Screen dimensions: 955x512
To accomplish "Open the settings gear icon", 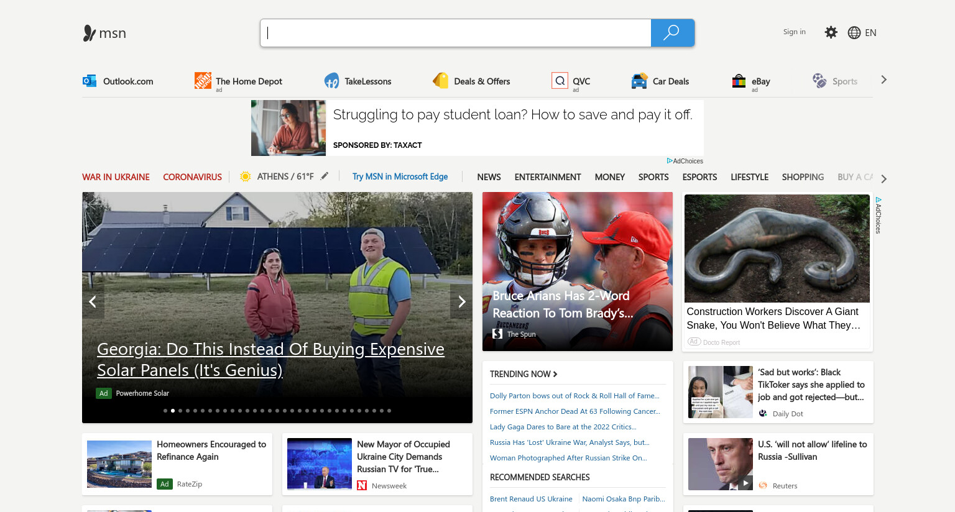I will point(831,32).
